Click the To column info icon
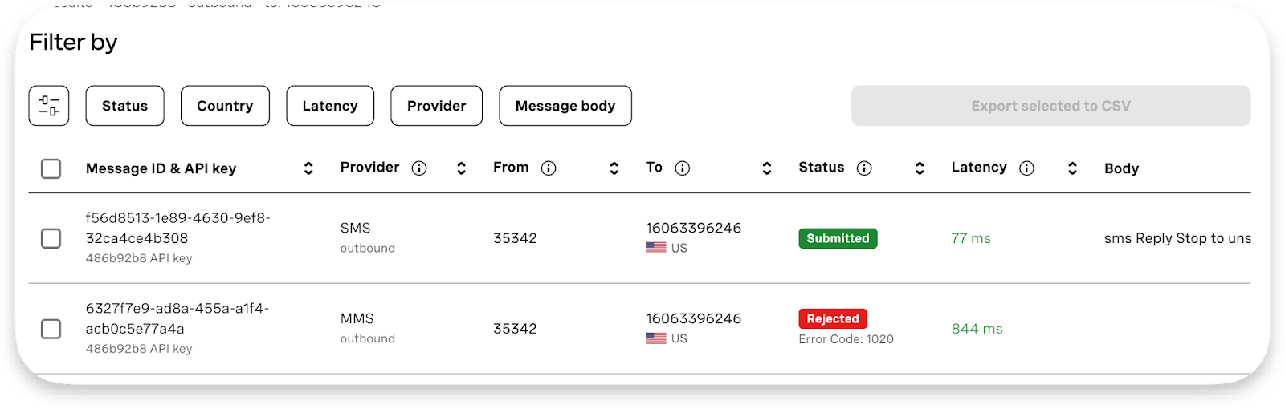Image resolution: width=1285 pixels, height=409 pixels. pyautogui.click(x=683, y=168)
